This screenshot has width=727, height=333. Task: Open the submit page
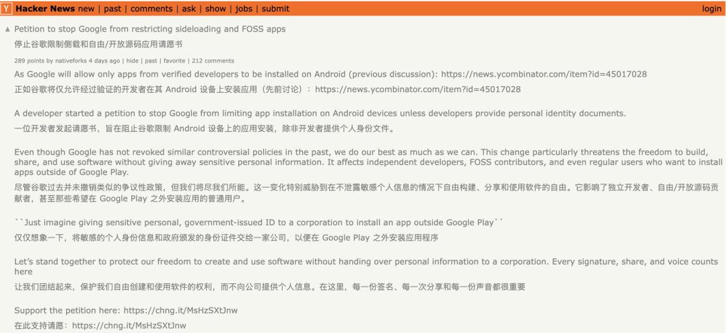(275, 8)
